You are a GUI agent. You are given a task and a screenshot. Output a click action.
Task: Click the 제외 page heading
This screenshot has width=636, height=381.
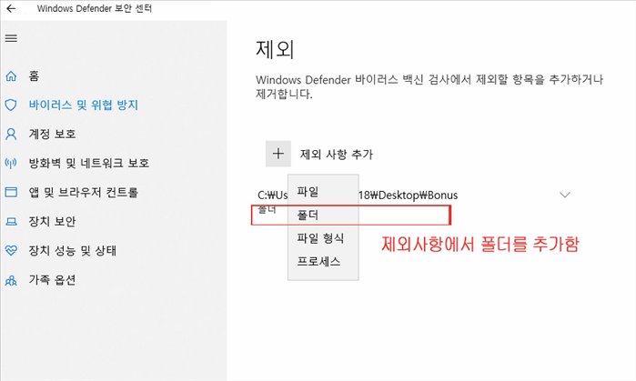coord(275,49)
